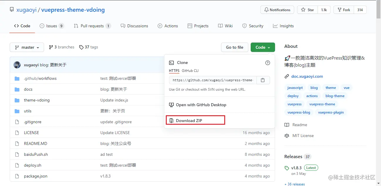Click the vuepress-plugin topic tag

331,112
